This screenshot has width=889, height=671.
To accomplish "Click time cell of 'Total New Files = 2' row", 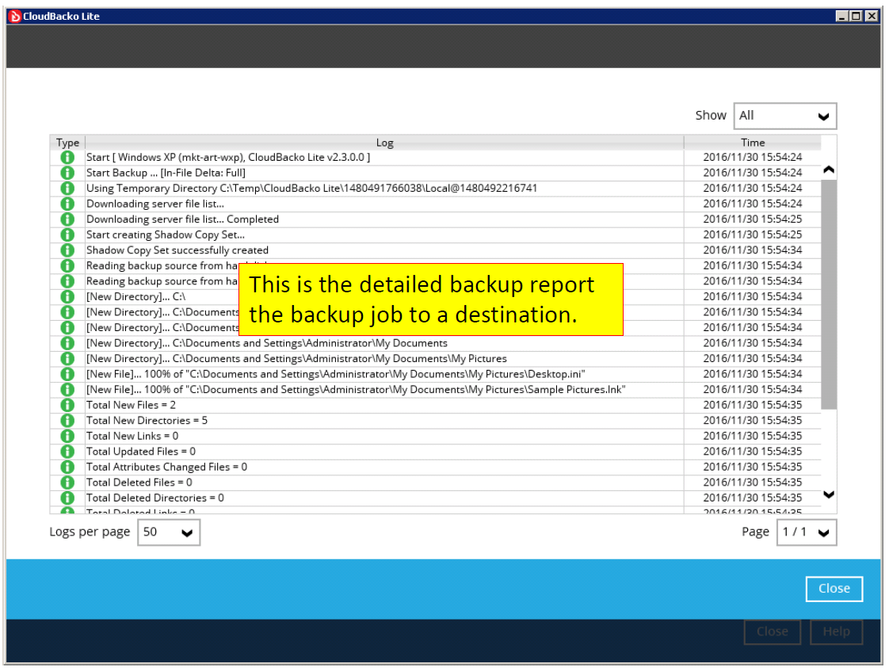I will tap(753, 405).
